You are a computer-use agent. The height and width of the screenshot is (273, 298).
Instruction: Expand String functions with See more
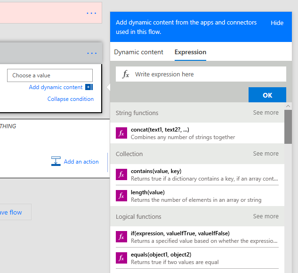pos(266,113)
